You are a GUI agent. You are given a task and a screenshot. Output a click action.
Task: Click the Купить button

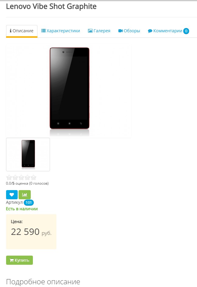click(19, 260)
